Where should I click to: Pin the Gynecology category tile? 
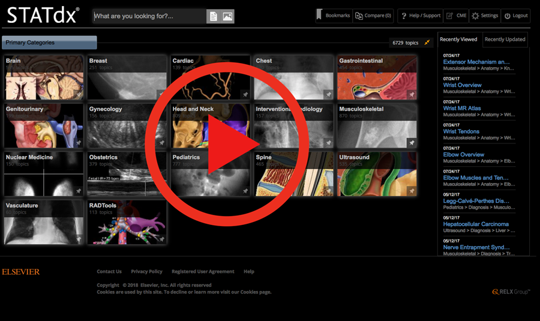(162, 143)
